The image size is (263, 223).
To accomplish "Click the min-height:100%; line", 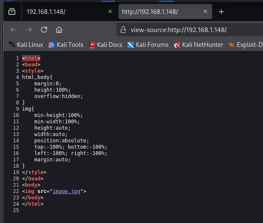I will click(x=58, y=115).
